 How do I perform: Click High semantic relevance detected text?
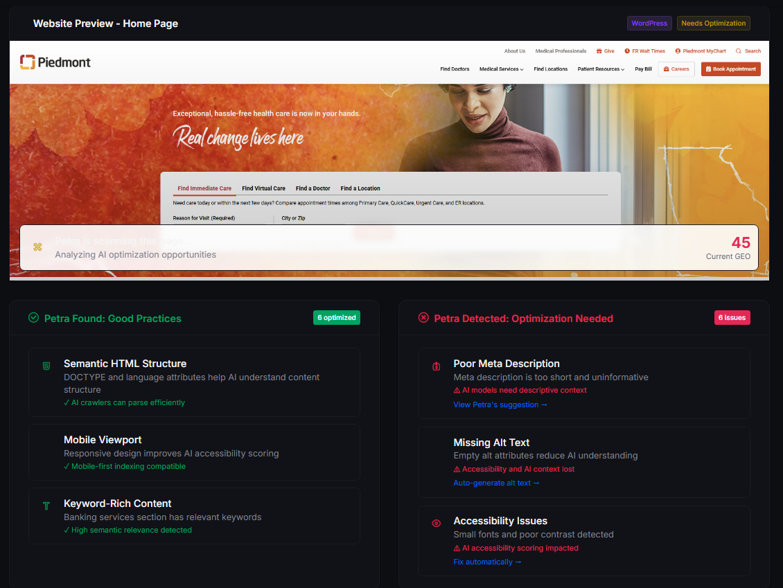point(127,530)
